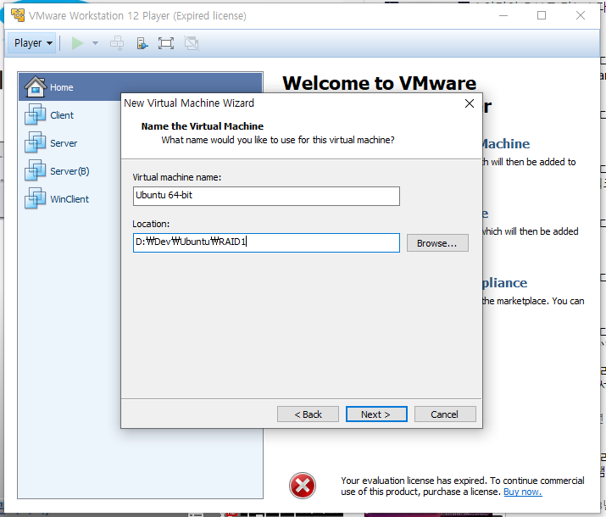Open the Player dropdown menu
Screen dimensions: 606x517
click(x=32, y=43)
